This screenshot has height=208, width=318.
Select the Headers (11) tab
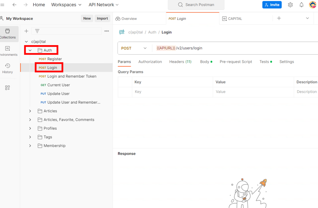180,62
